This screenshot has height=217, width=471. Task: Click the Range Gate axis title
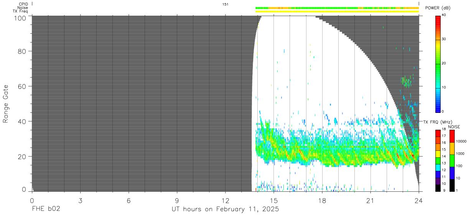pos(6,104)
